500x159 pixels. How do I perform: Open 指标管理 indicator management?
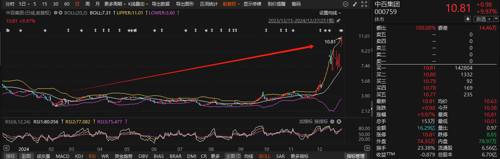[x=355, y=156]
